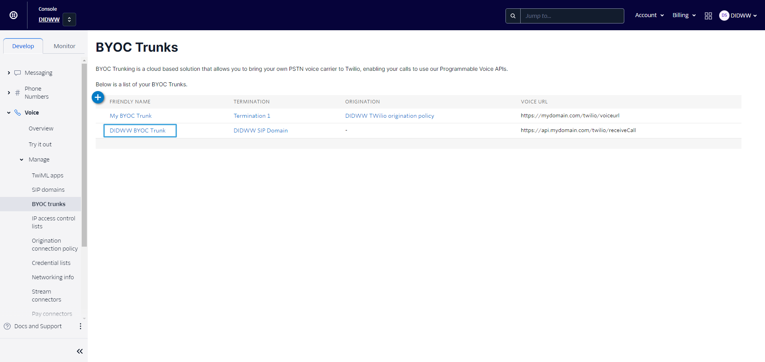Click the Origination column header
This screenshot has width=765, height=362.
pos(362,102)
